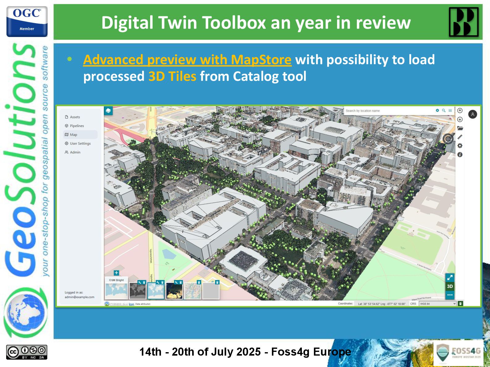Follow the Advanced preview with MapStore link

click(187, 60)
